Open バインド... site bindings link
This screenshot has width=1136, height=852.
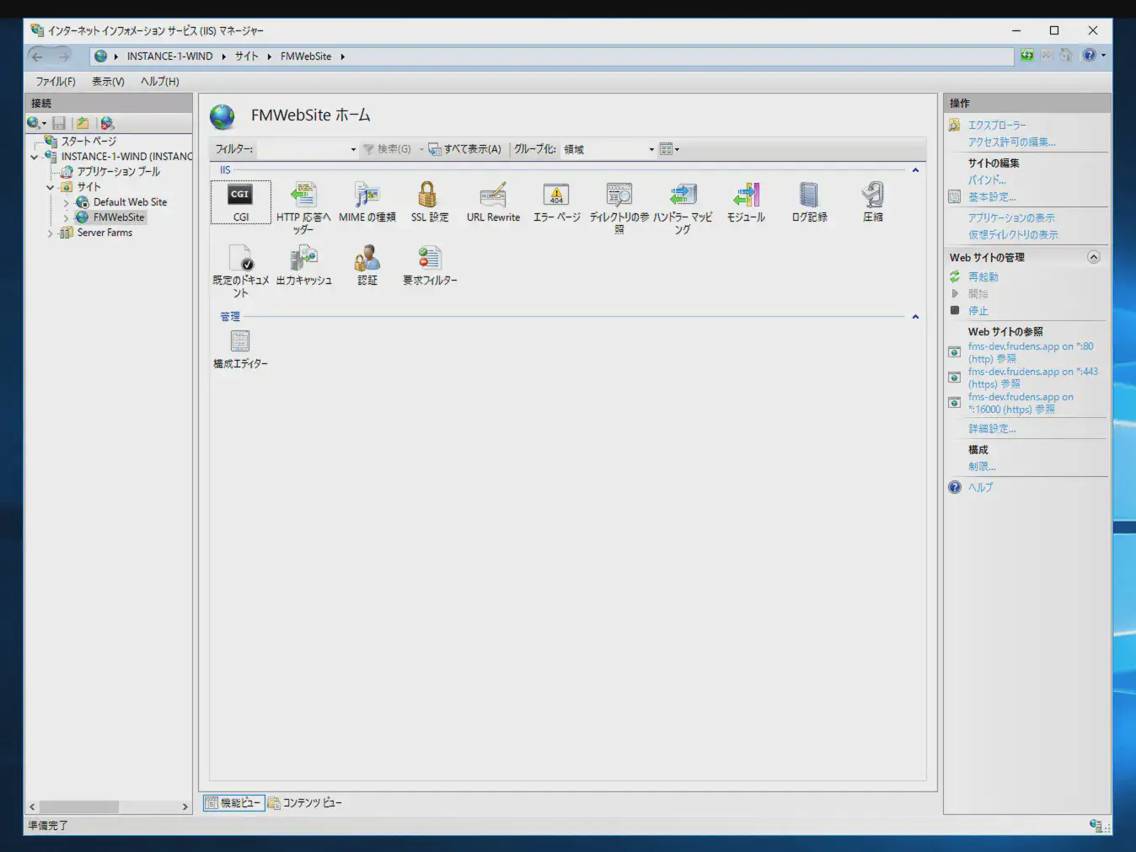coord(987,180)
